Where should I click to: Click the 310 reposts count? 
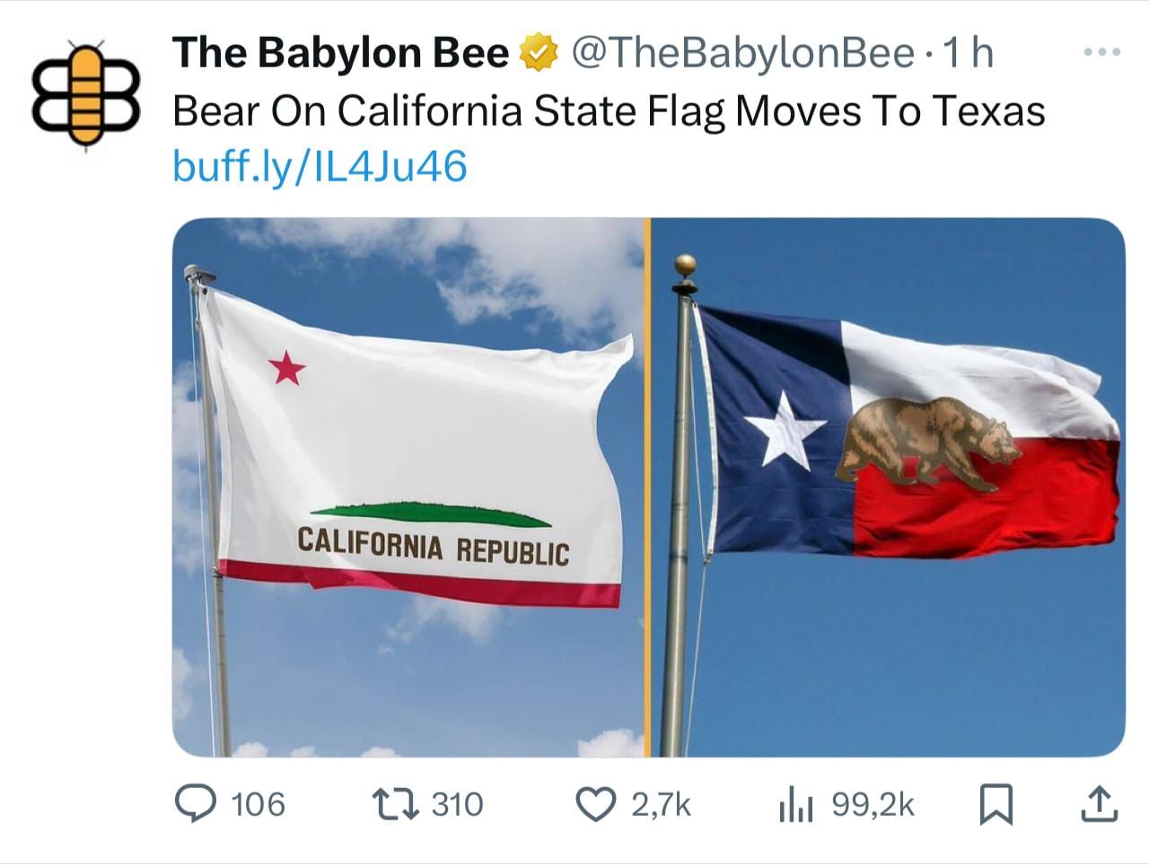point(457,804)
